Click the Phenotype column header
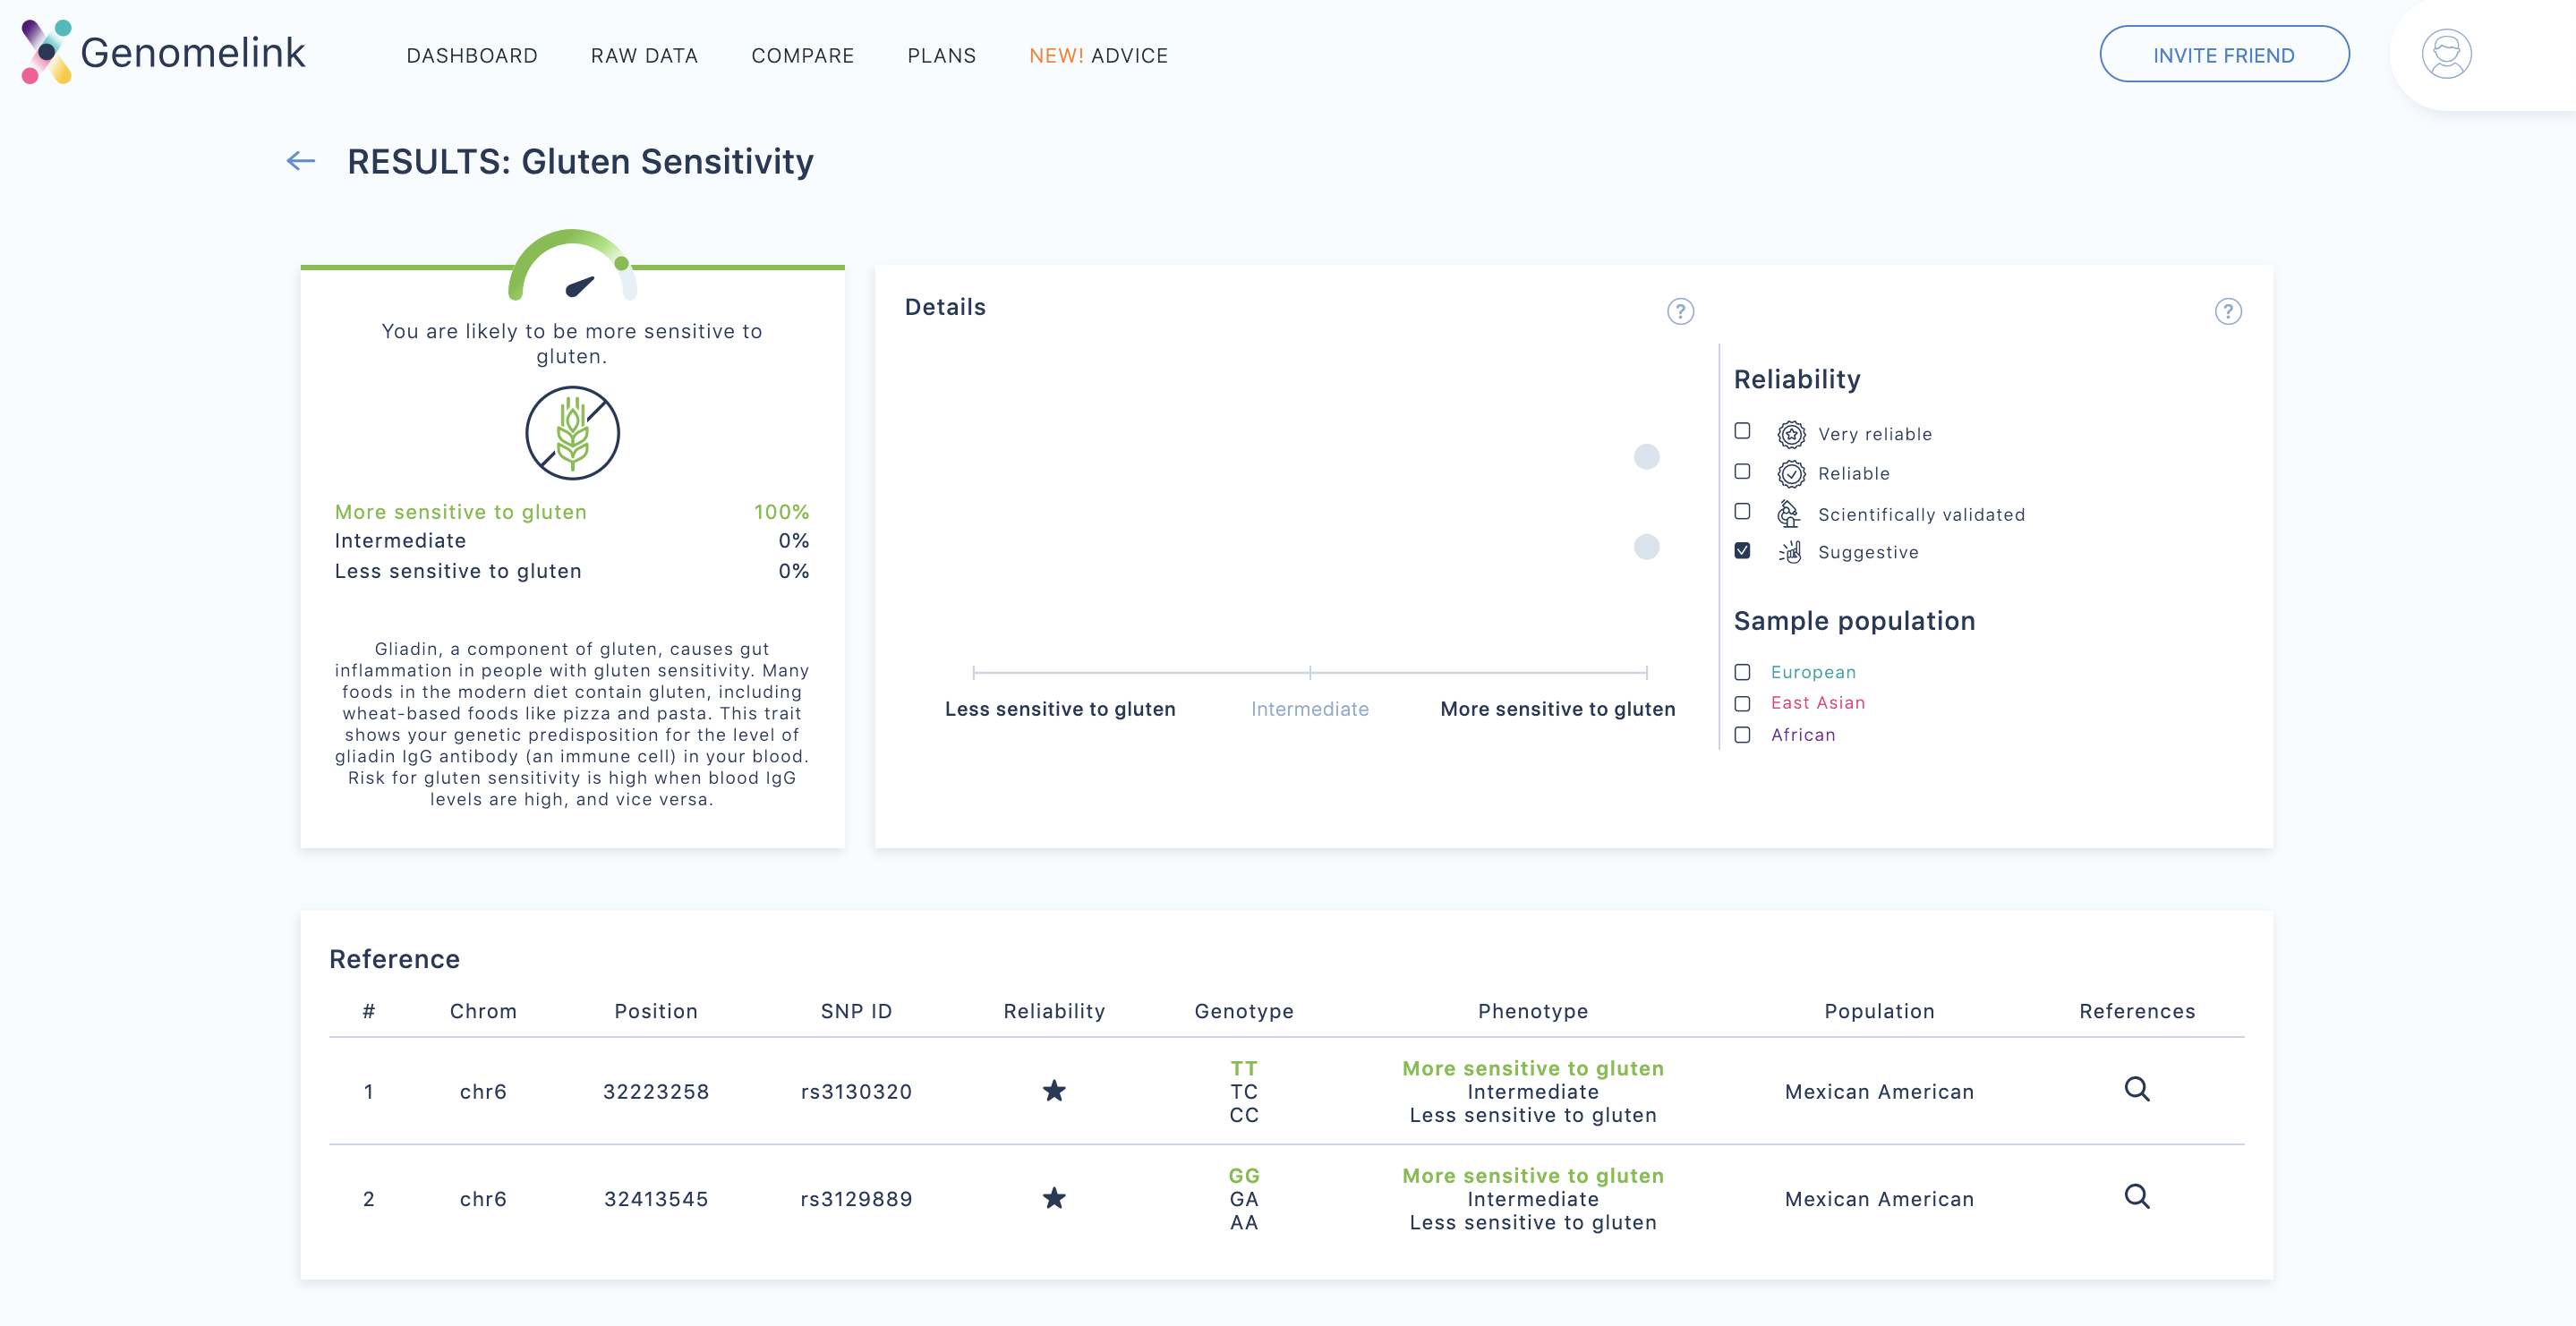The image size is (2576, 1326). 1532,1011
